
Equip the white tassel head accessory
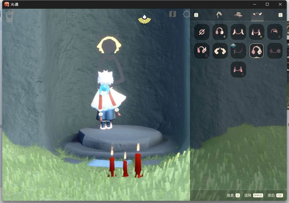point(256,32)
